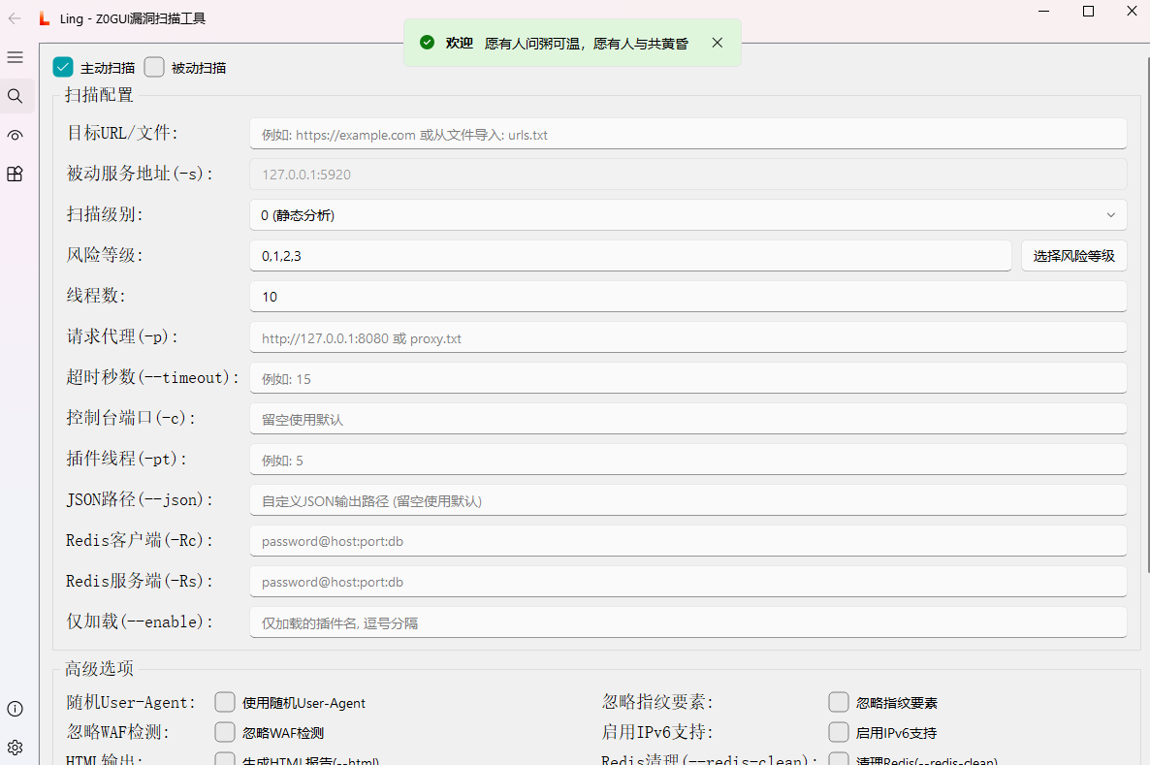Enable 使用随机User-Agent checkbox
The image size is (1150, 765).
pyautogui.click(x=224, y=702)
